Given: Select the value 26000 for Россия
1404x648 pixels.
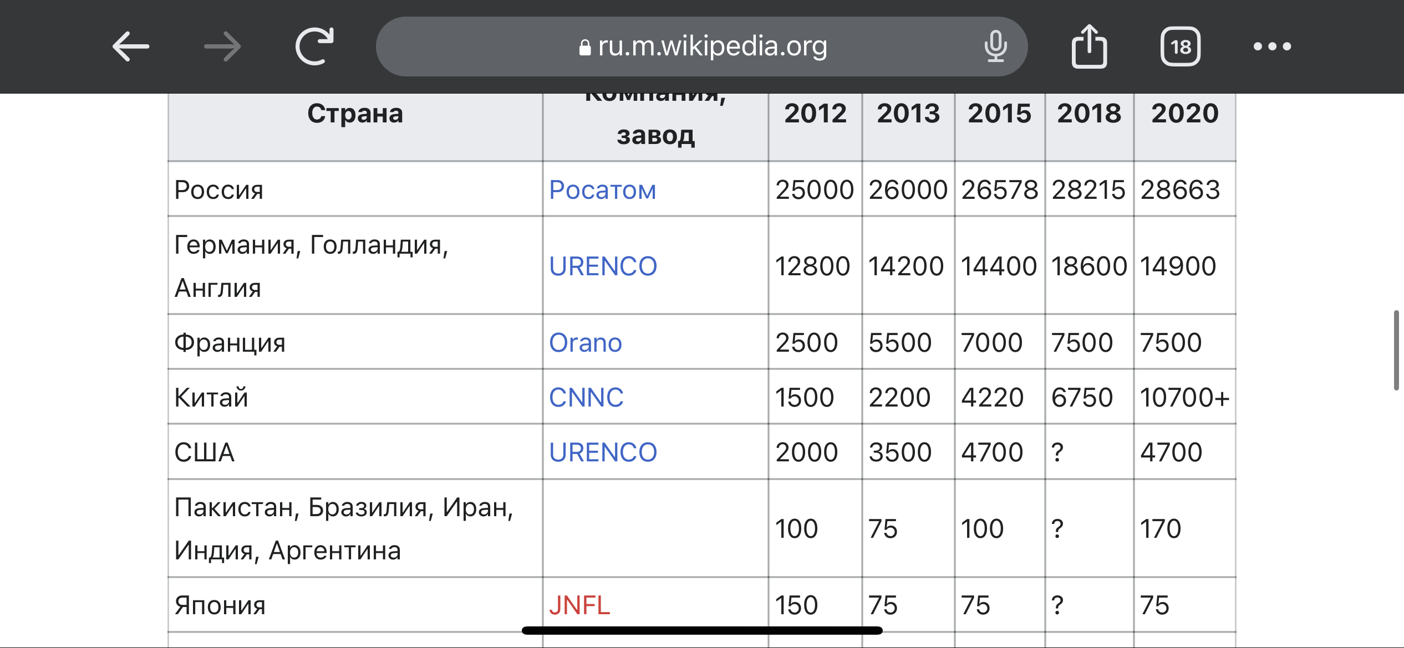Looking at the screenshot, I should [x=908, y=189].
